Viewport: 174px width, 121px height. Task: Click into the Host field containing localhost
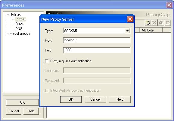click(x=97, y=40)
